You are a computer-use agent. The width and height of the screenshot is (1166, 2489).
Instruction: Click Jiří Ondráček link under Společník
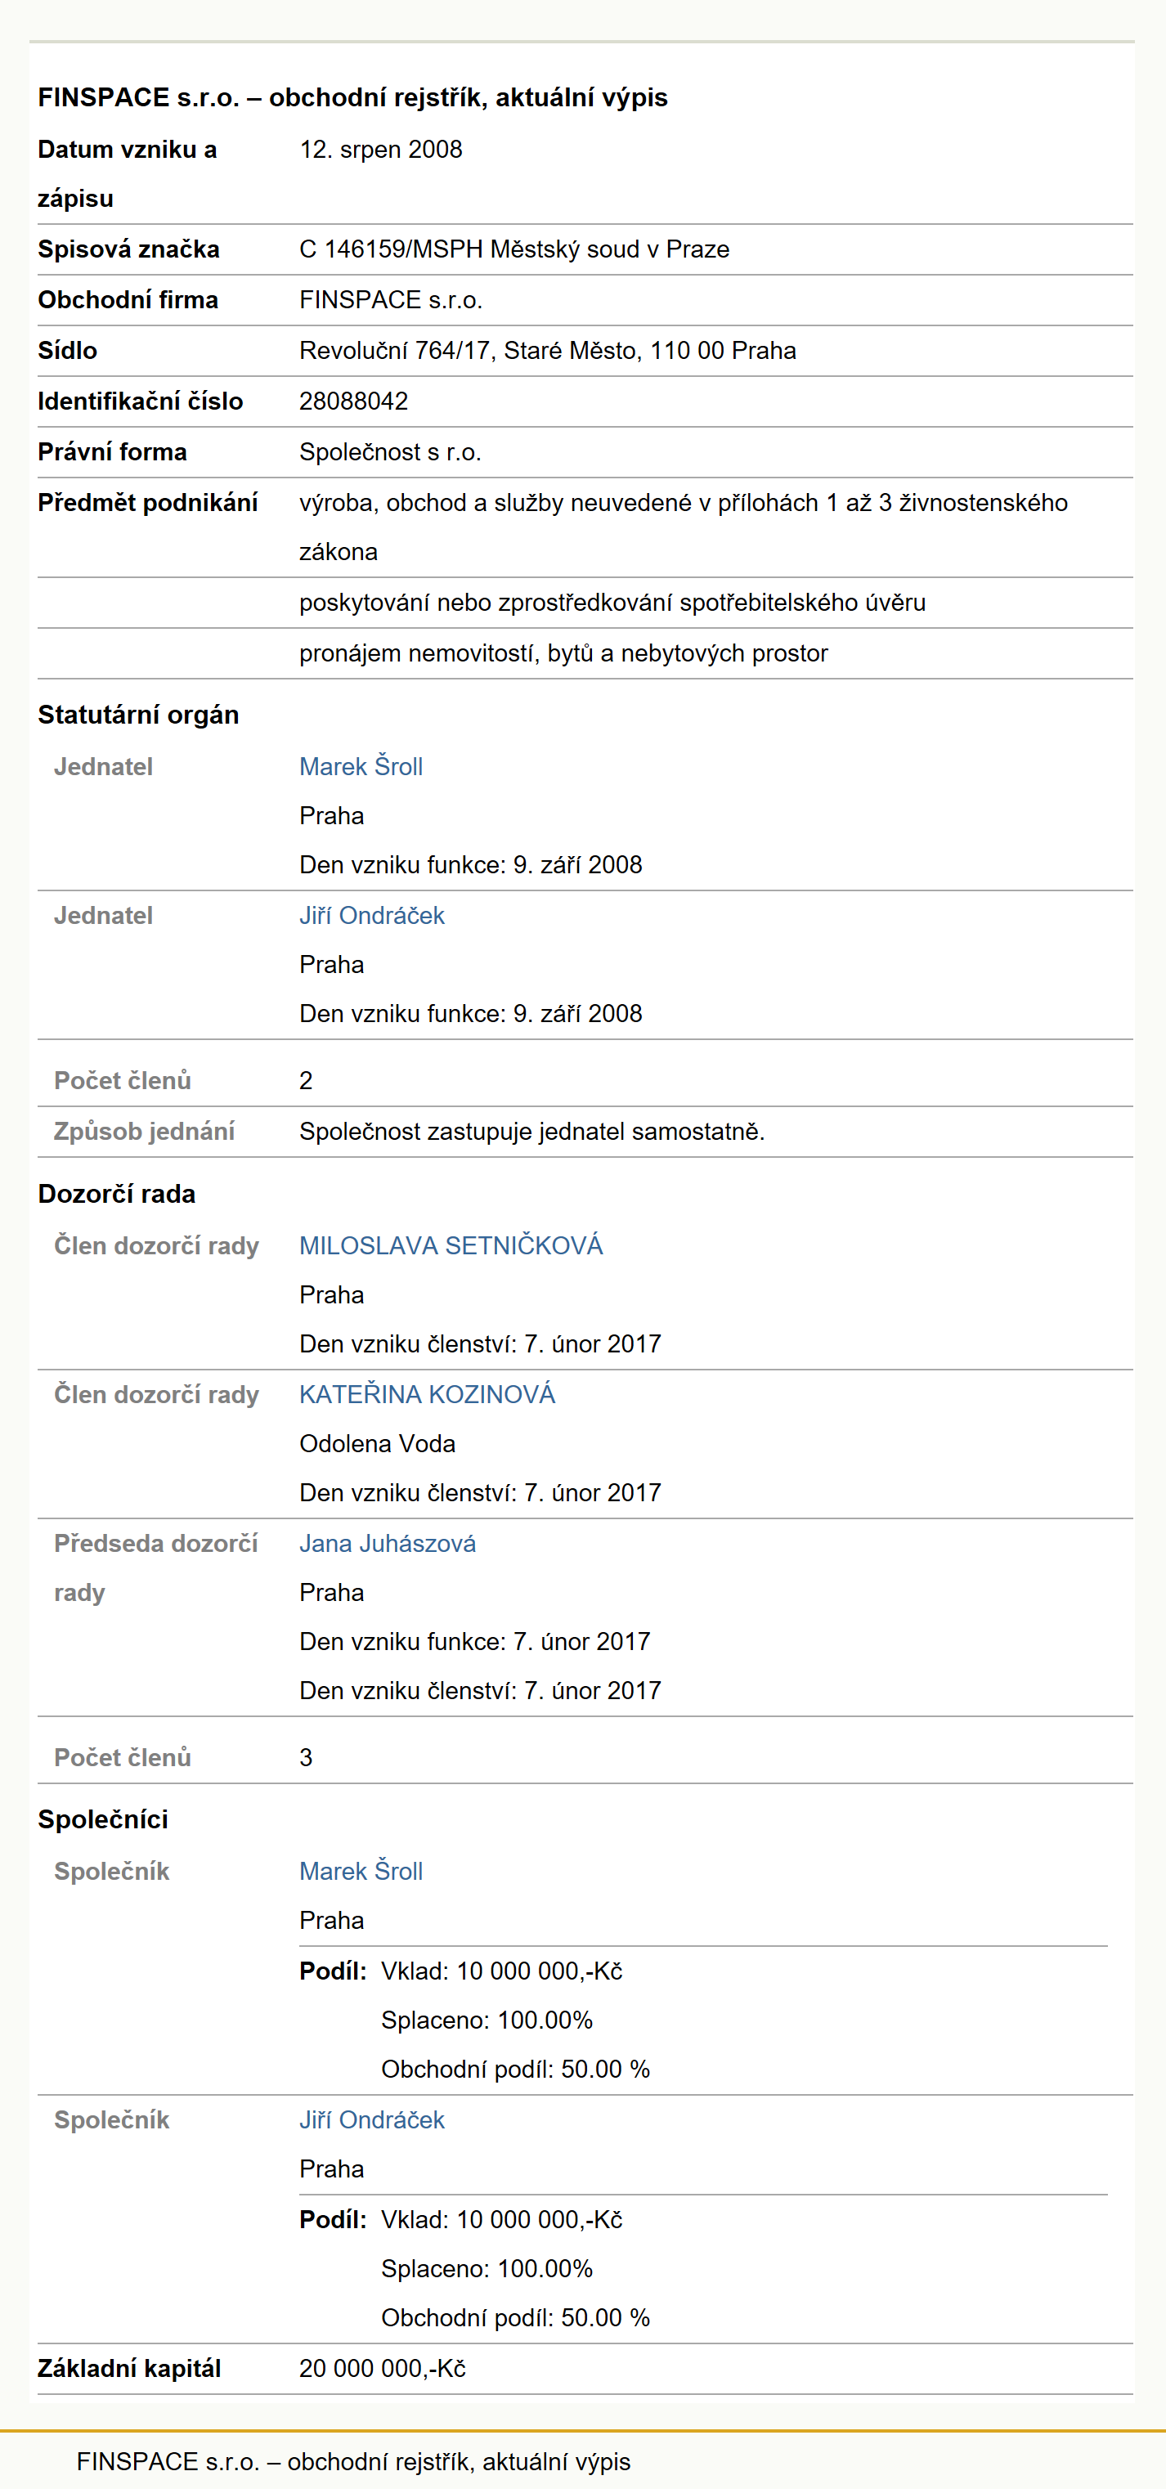(x=372, y=2120)
